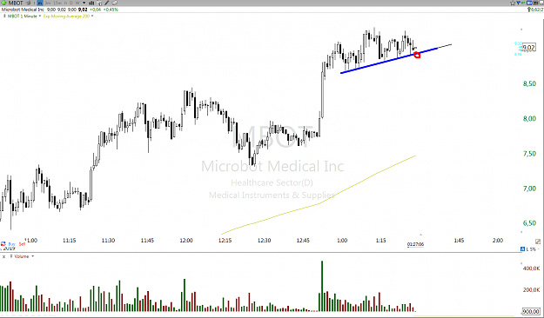This screenshot has height=318, width=544.
Task: Click the chart scale icon above L 5%
Action: pyautogui.click(x=537, y=242)
